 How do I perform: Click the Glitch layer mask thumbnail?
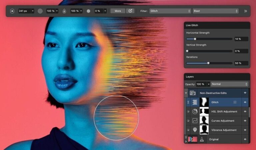(x=204, y=102)
